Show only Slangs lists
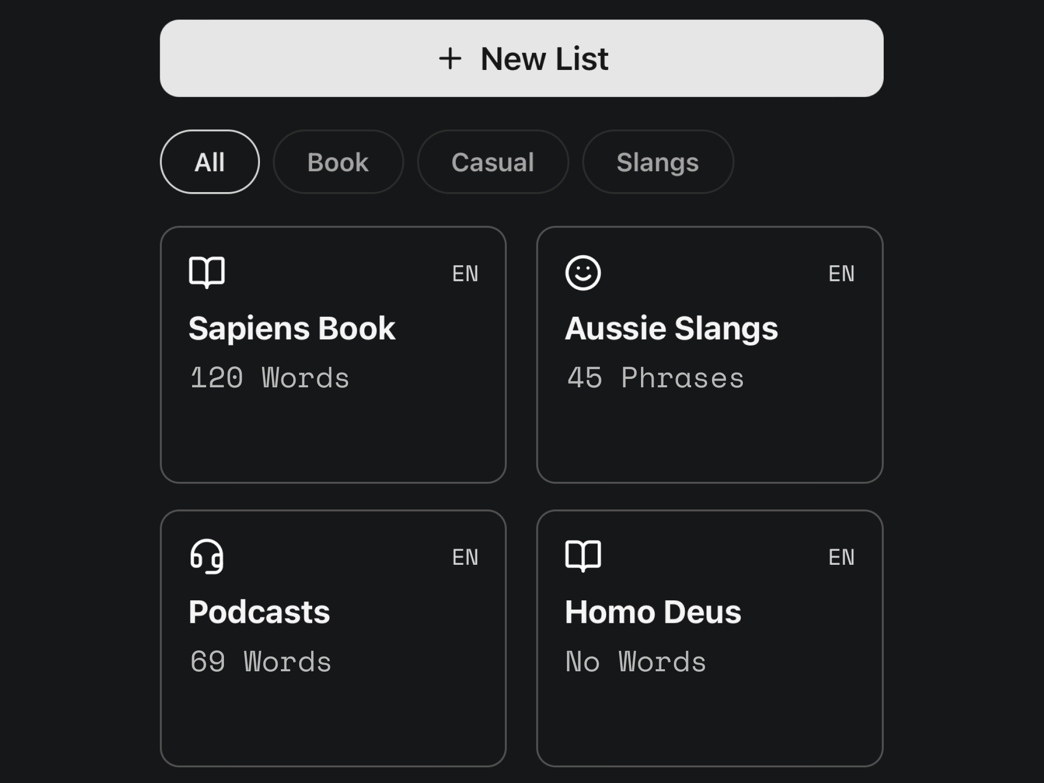 pyautogui.click(x=657, y=162)
